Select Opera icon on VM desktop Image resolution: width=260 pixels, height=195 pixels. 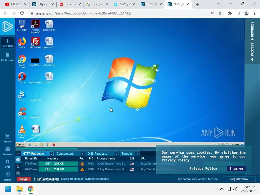click(x=22, y=78)
